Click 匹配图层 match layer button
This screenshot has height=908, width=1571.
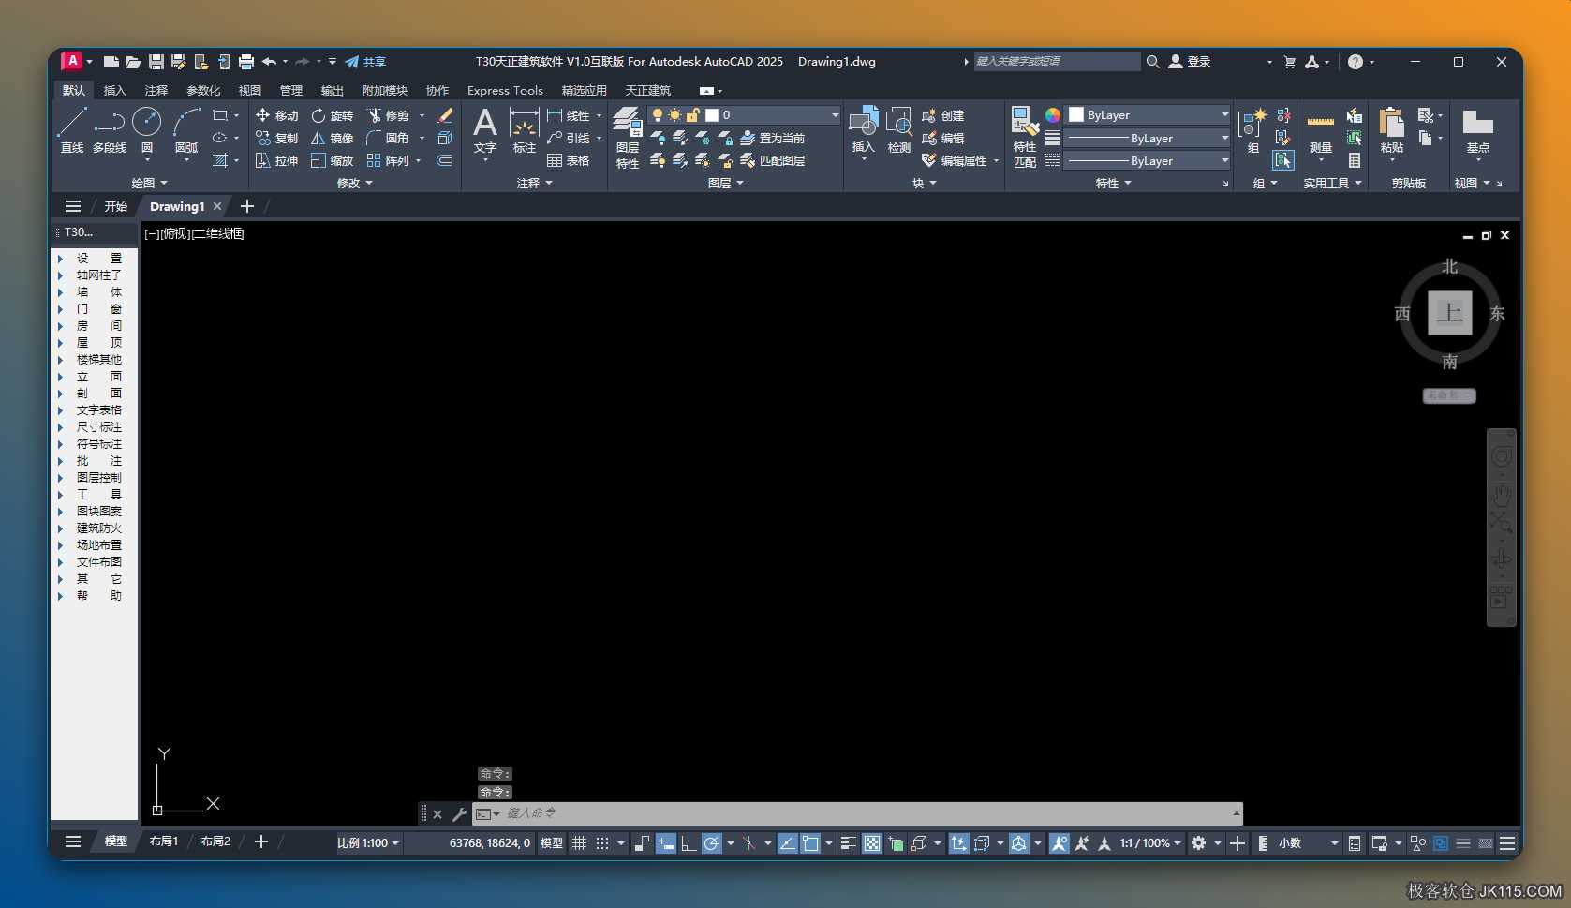(x=772, y=160)
